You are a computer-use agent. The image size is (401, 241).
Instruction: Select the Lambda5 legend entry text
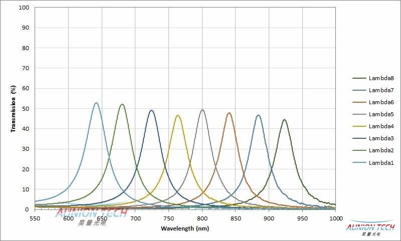tap(380, 114)
